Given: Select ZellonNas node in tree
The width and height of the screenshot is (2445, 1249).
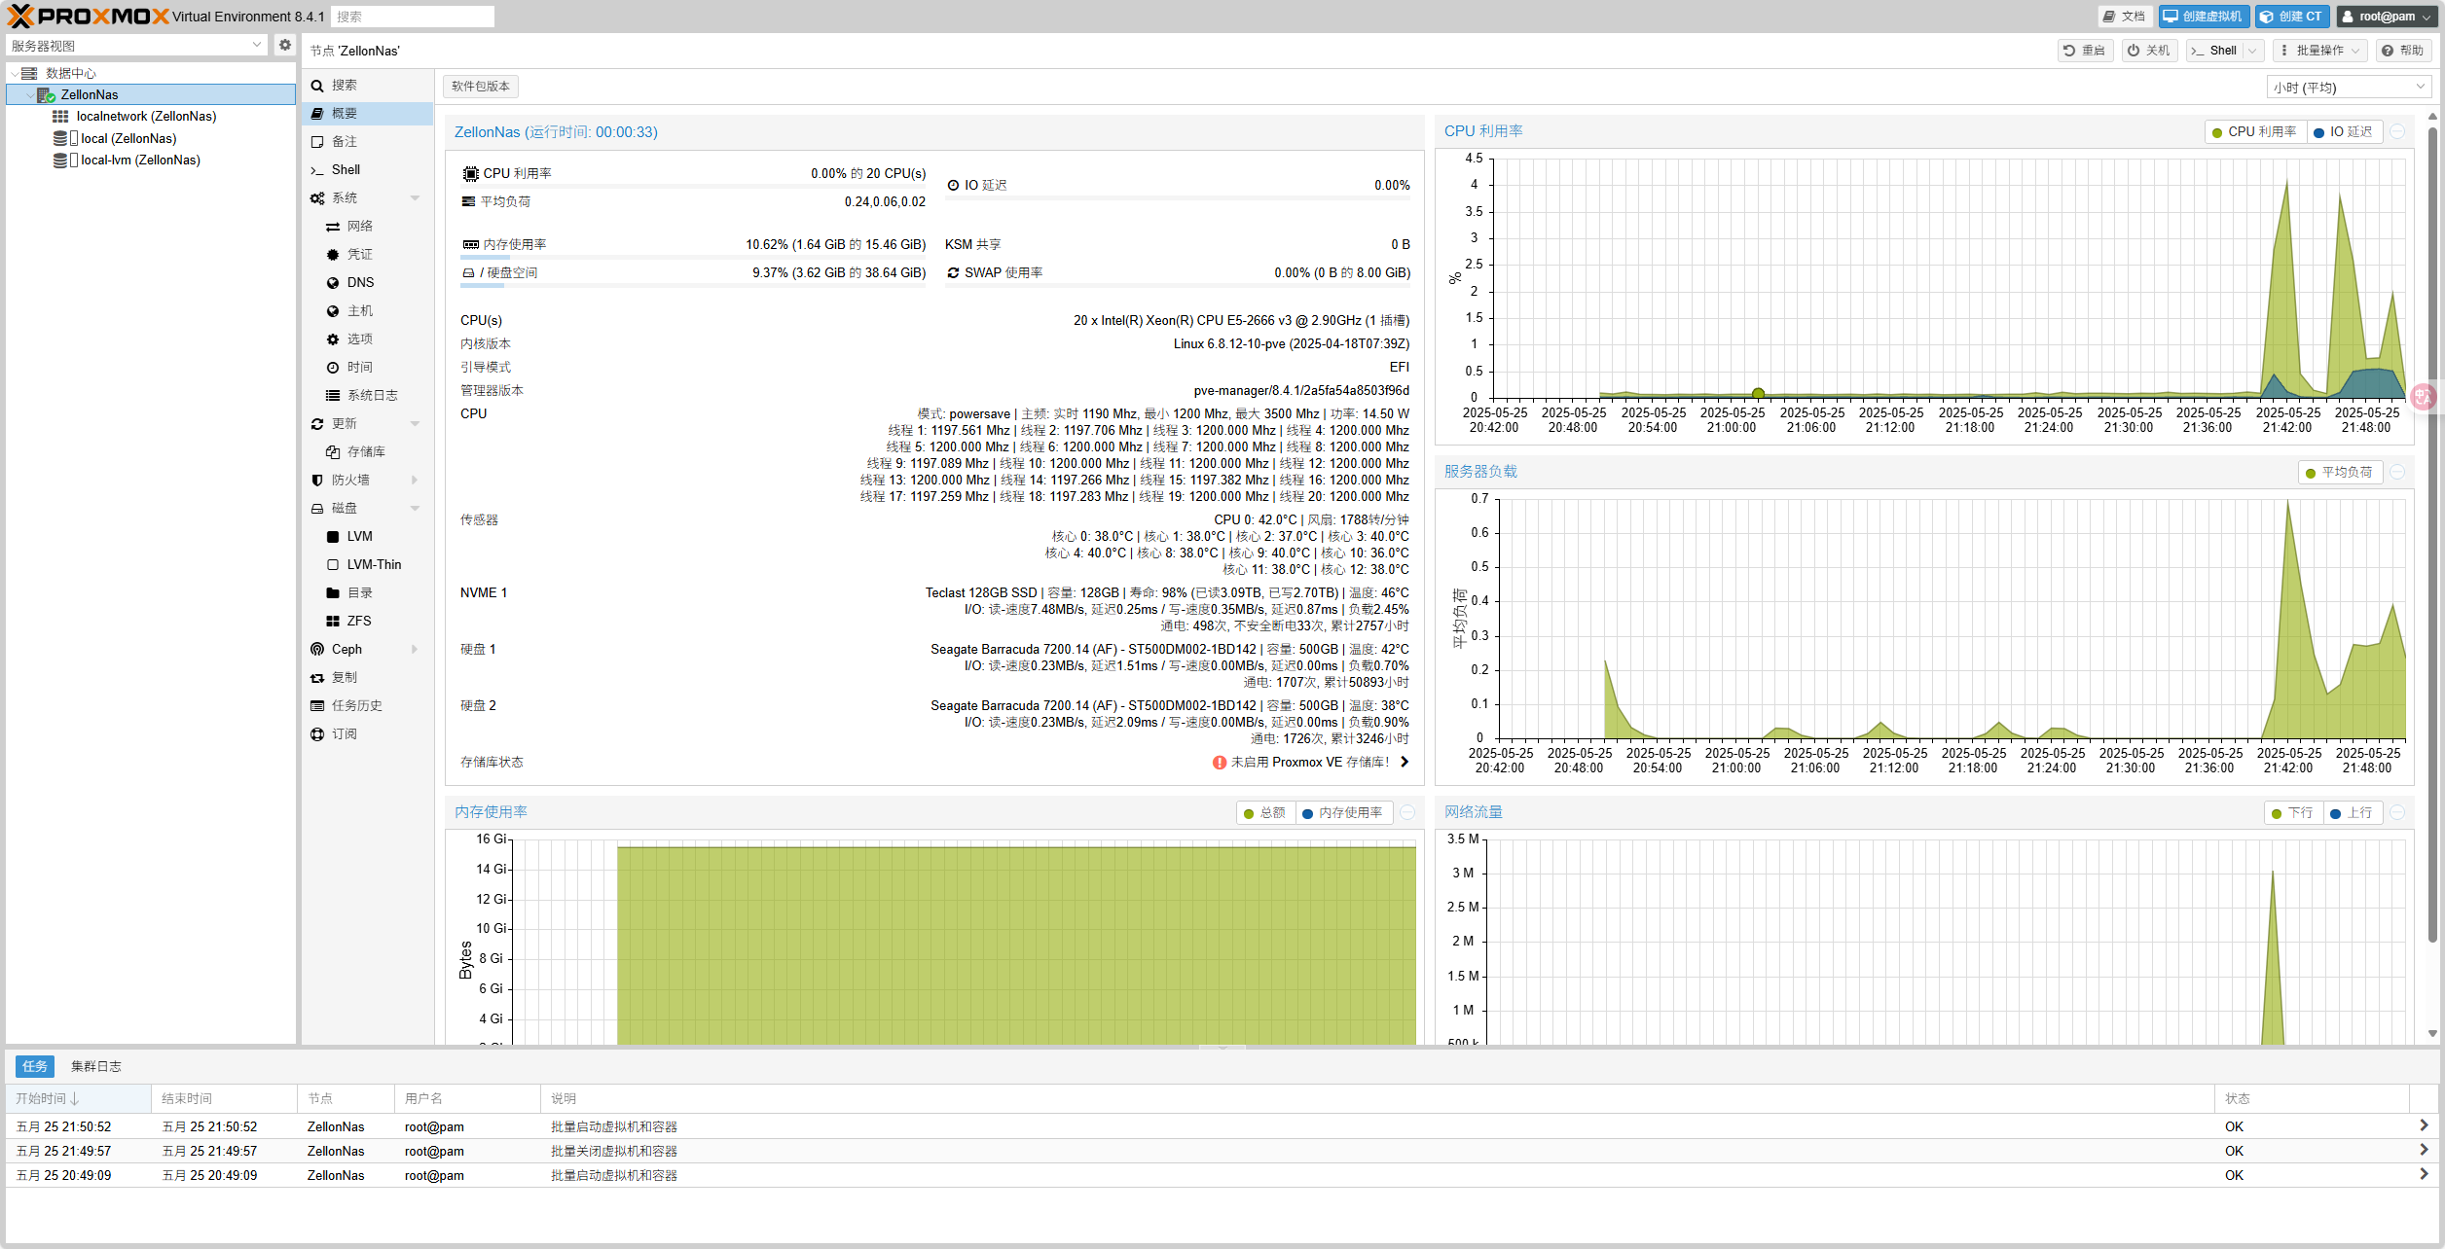Looking at the screenshot, I should (x=151, y=94).
